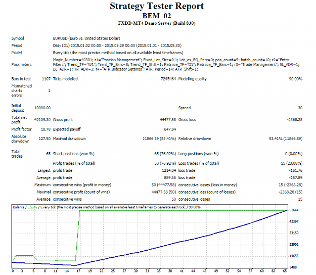Image resolution: width=316 pixels, height=275 pixels.
Task: Click the 'Balance' legend label in chart
Action: pyautogui.click(x=18, y=207)
